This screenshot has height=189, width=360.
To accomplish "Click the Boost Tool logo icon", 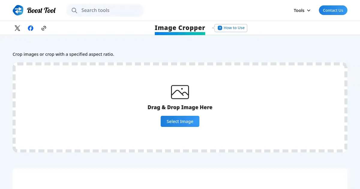I will pos(18,10).
